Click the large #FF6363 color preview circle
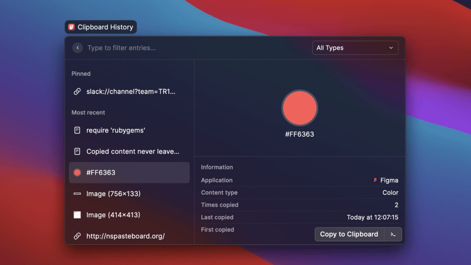 click(x=299, y=108)
